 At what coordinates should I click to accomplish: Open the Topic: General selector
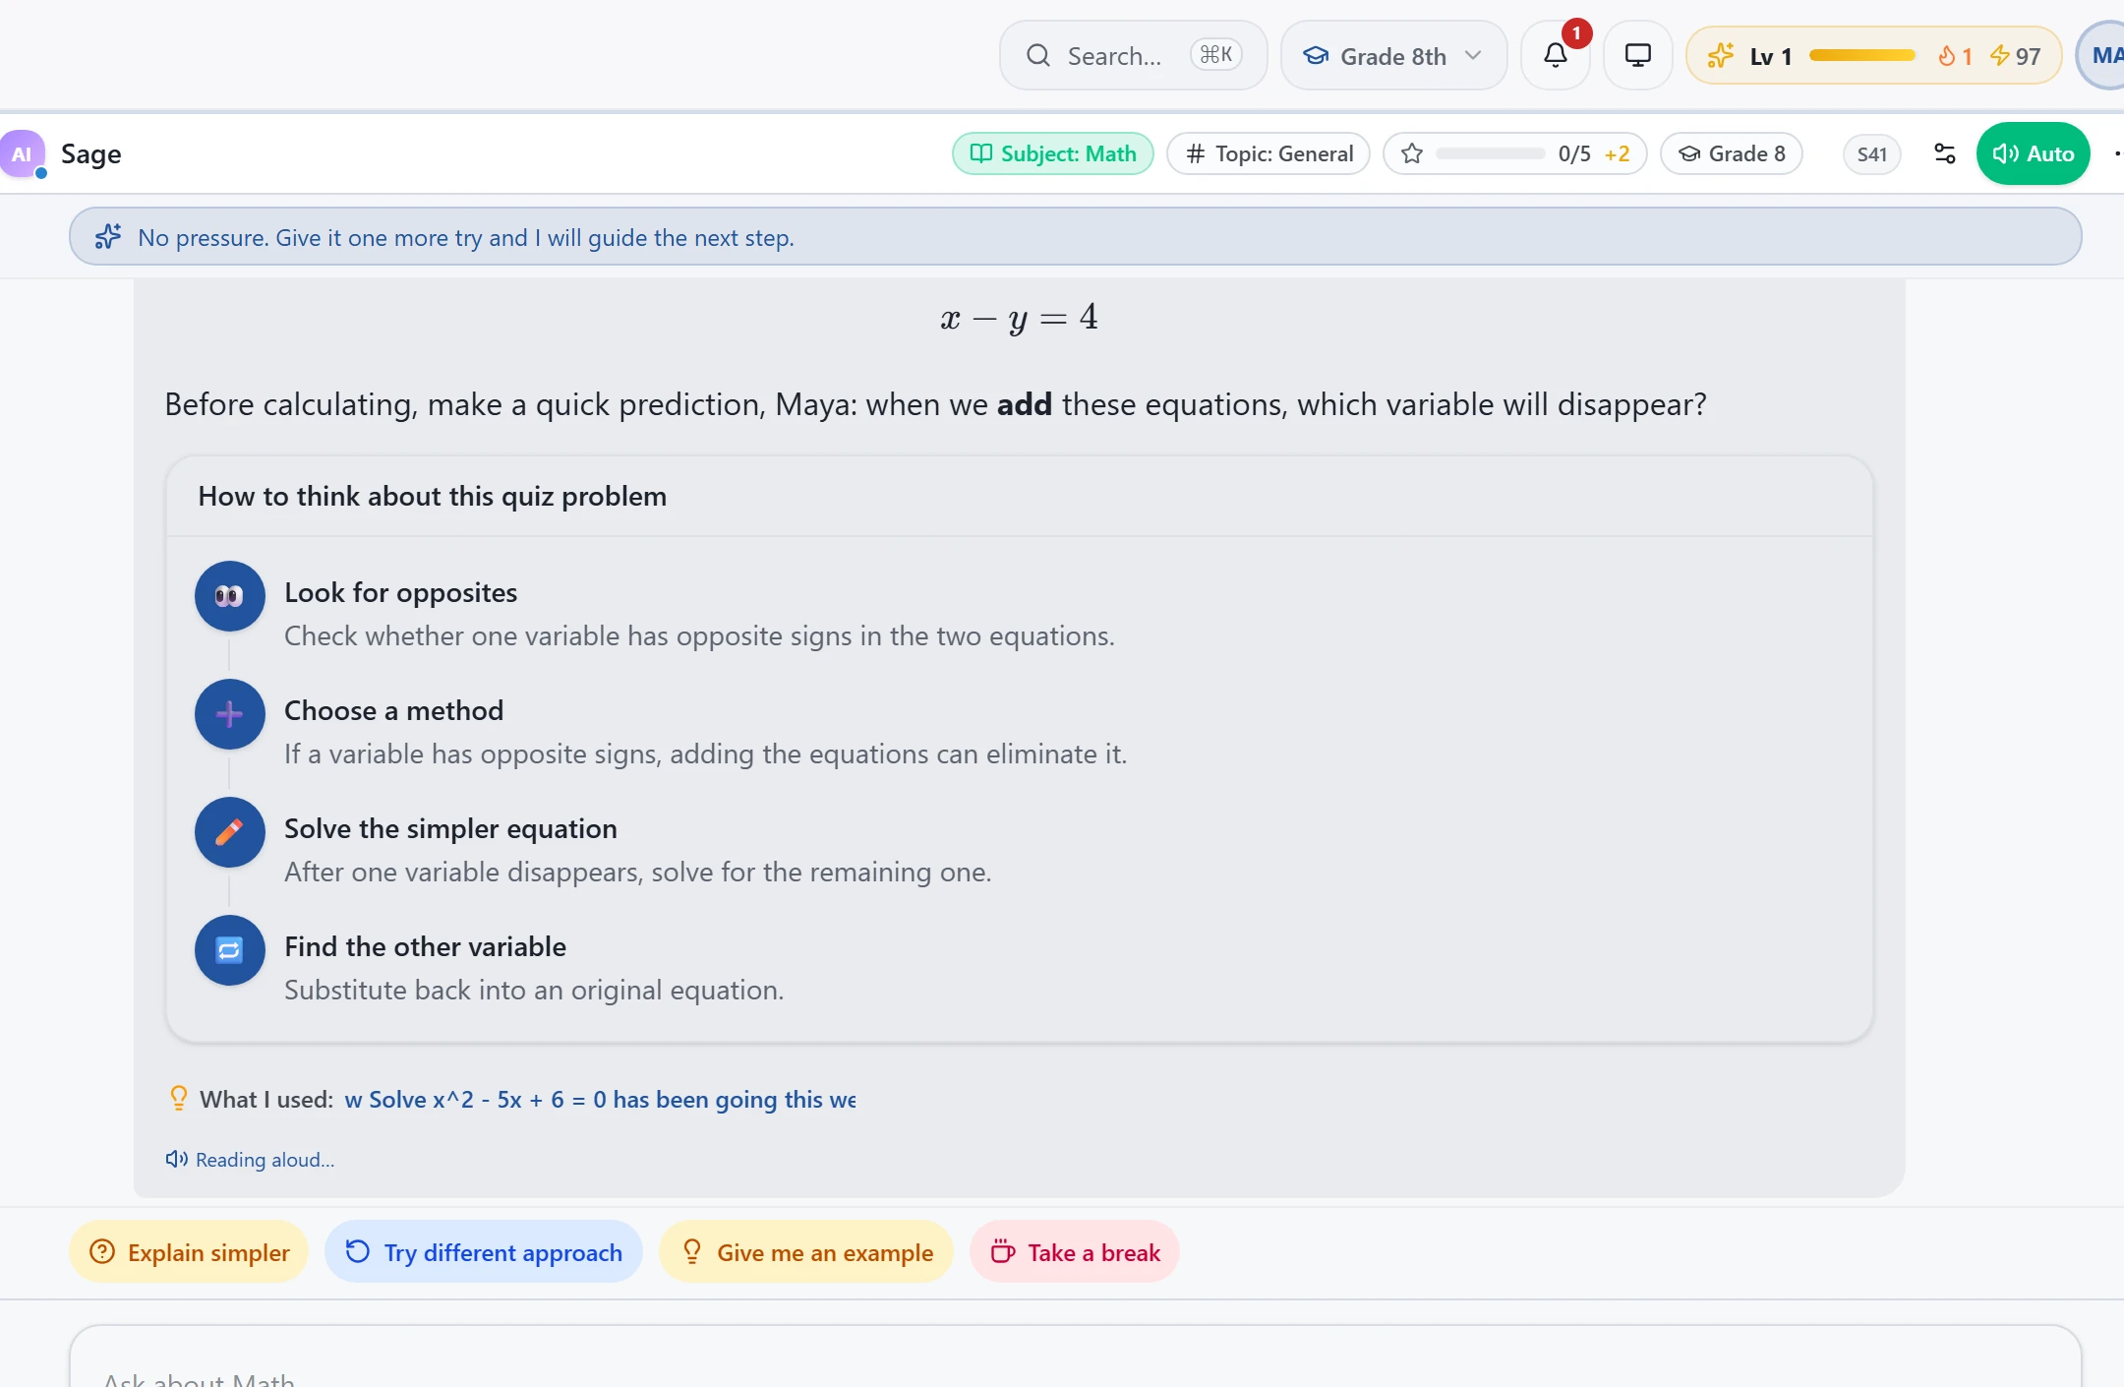pyautogui.click(x=1268, y=153)
